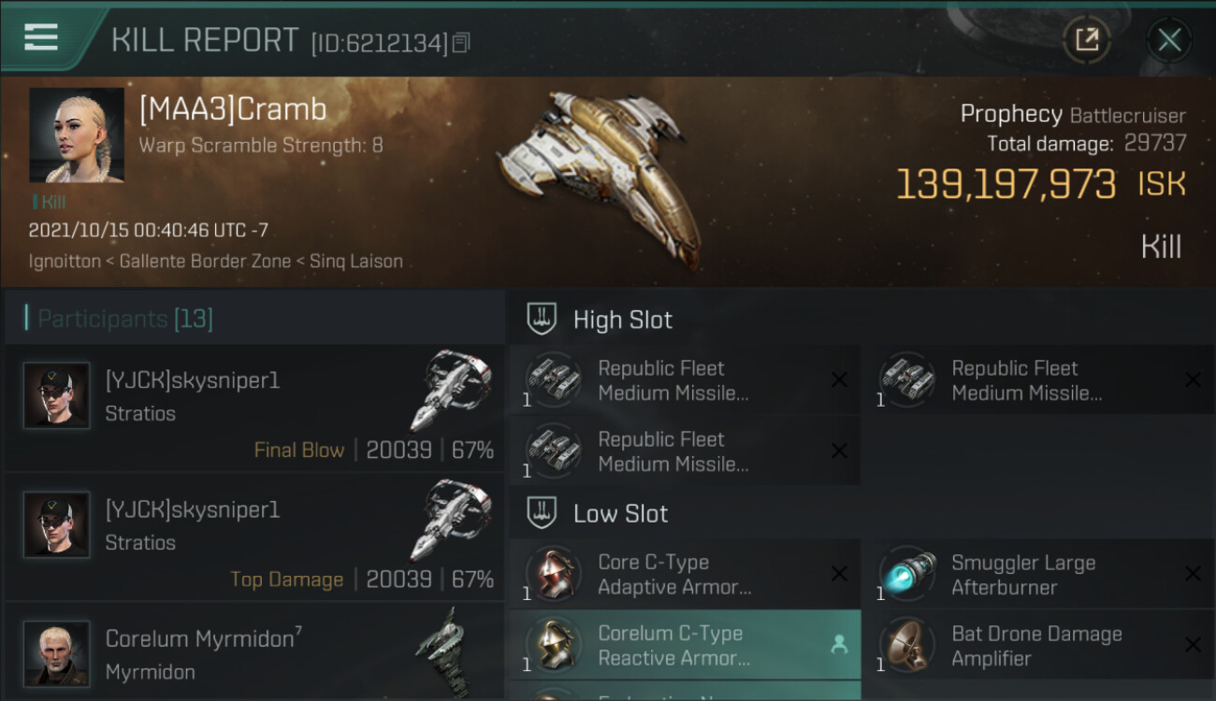Copy the kill report ID
The width and height of the screenshot is (1216, 701).
[461, 43]
